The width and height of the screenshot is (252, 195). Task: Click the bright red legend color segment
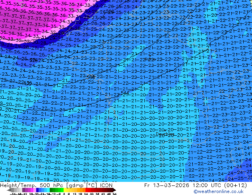[87, 190]
